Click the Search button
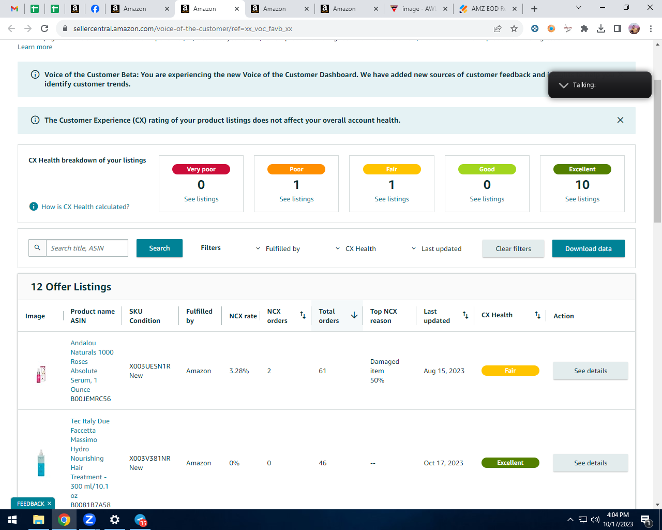The image size is (662, 530). pos(159,248)
